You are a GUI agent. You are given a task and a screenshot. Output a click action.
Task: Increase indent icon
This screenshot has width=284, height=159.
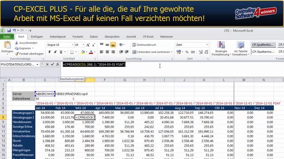click(x=126, y=52)
